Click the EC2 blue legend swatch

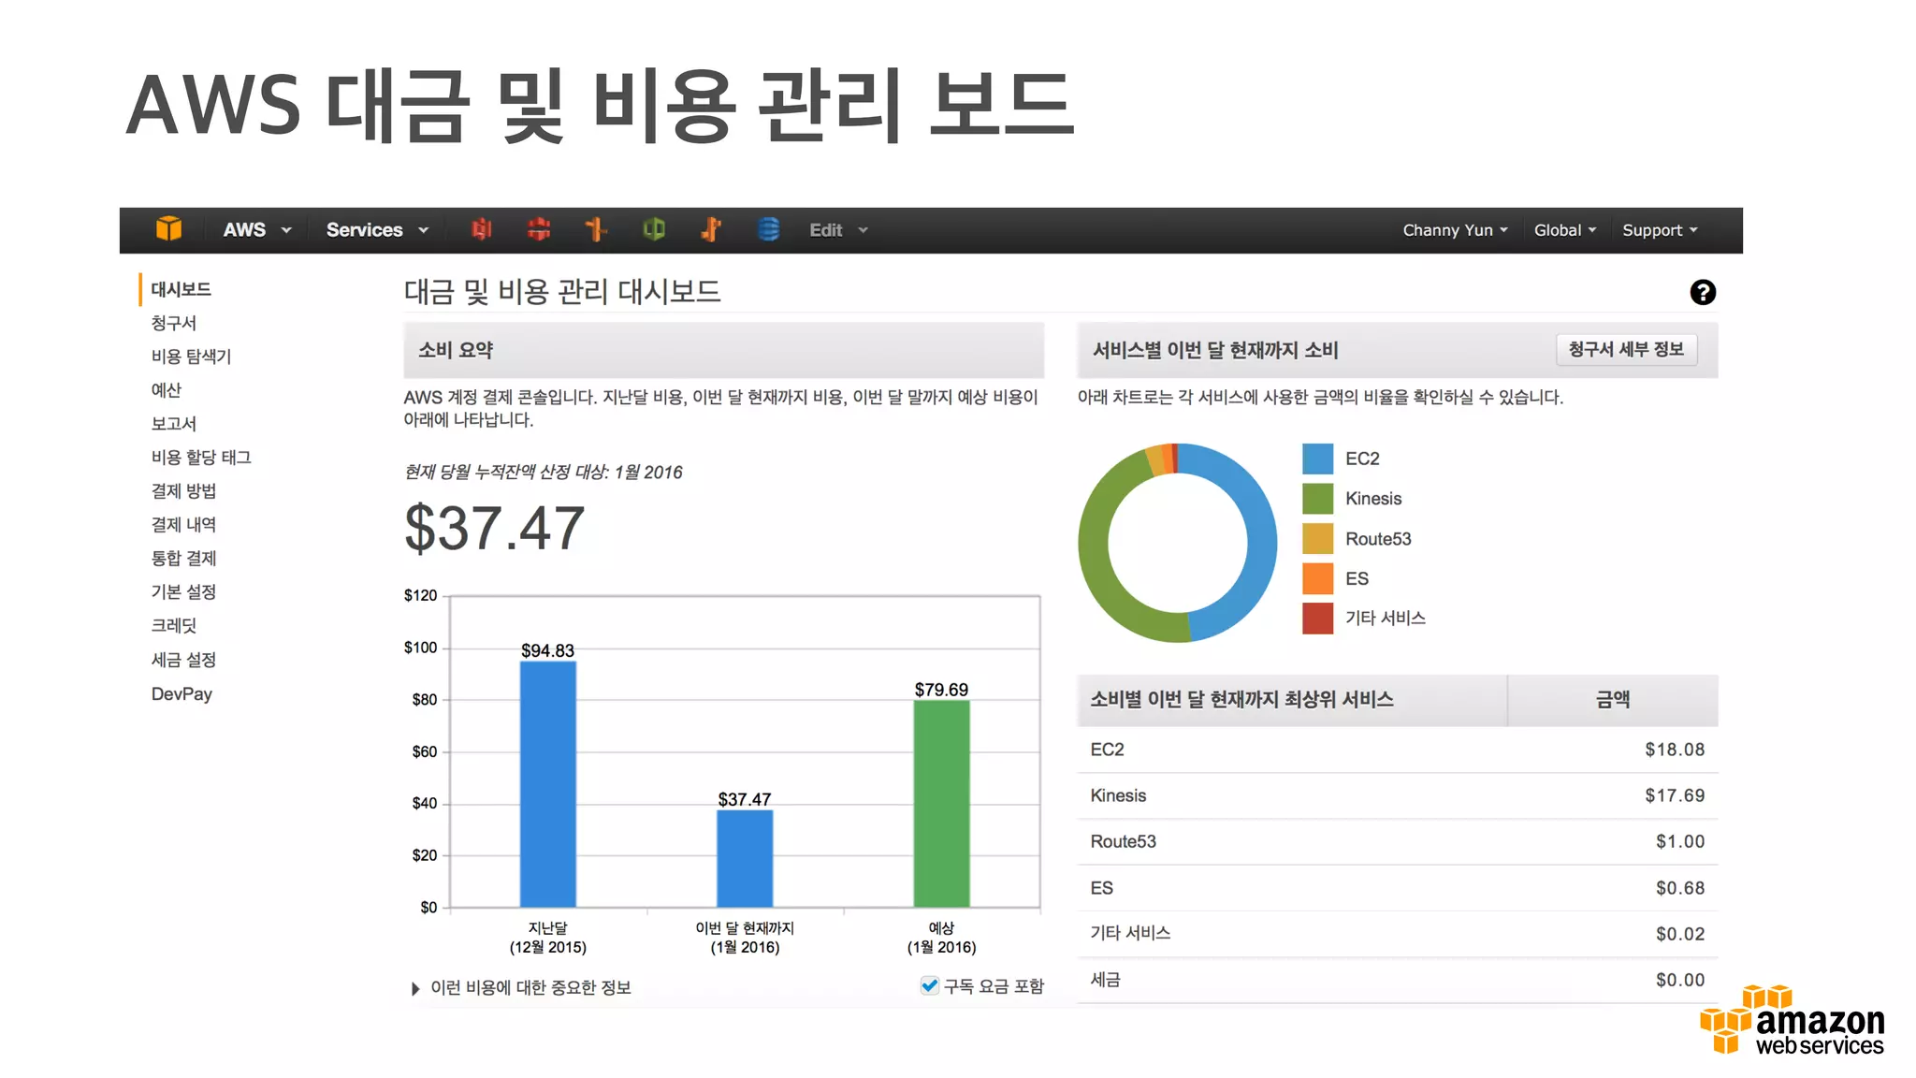click(1317, 459)
